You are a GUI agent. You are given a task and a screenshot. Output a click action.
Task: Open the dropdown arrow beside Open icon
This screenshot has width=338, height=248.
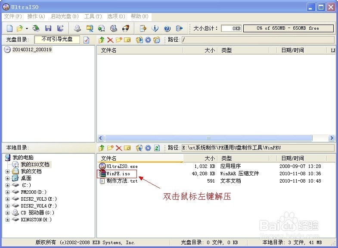pos(27,28)
